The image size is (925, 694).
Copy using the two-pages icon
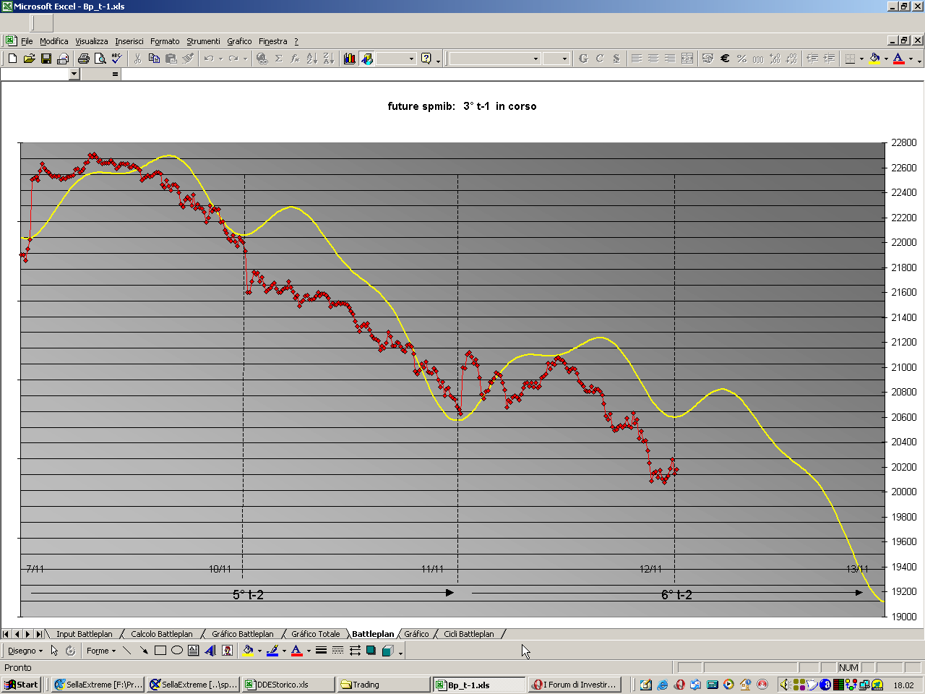point(154,59)
